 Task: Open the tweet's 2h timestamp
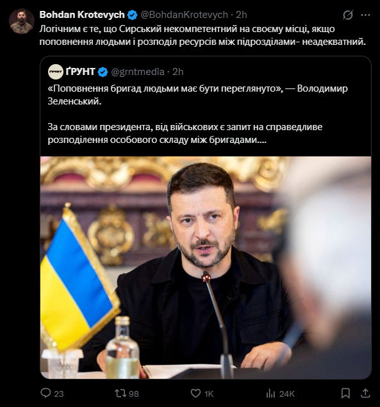241,15
